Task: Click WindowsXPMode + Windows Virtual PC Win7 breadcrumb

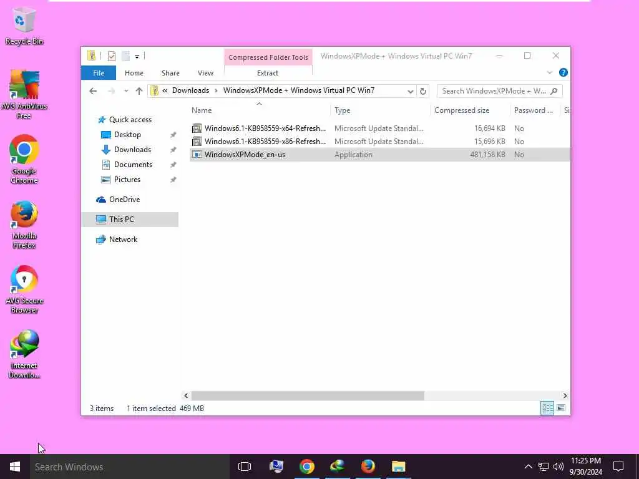Action: [299, 90]
